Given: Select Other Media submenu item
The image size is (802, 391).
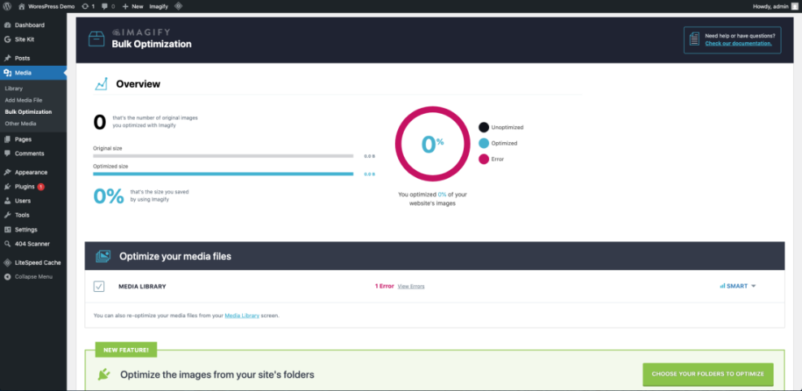Looking at the screenshot, I should 20,124.
